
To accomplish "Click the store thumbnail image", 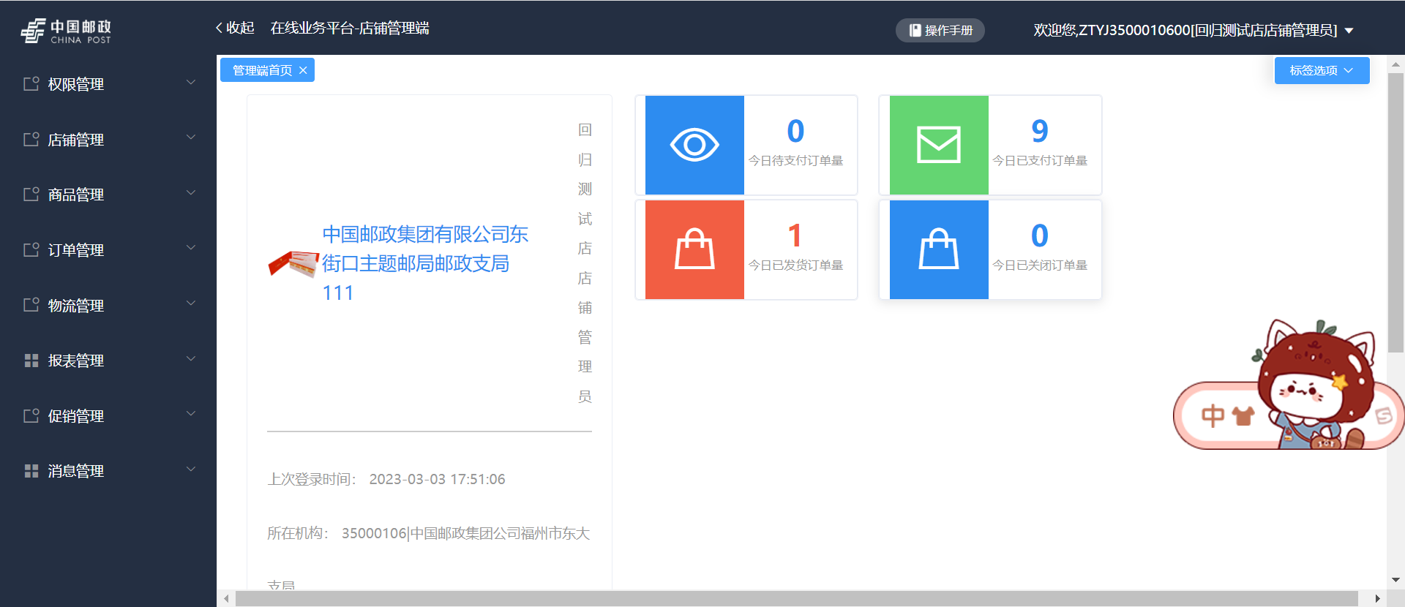I will (294, 264).
